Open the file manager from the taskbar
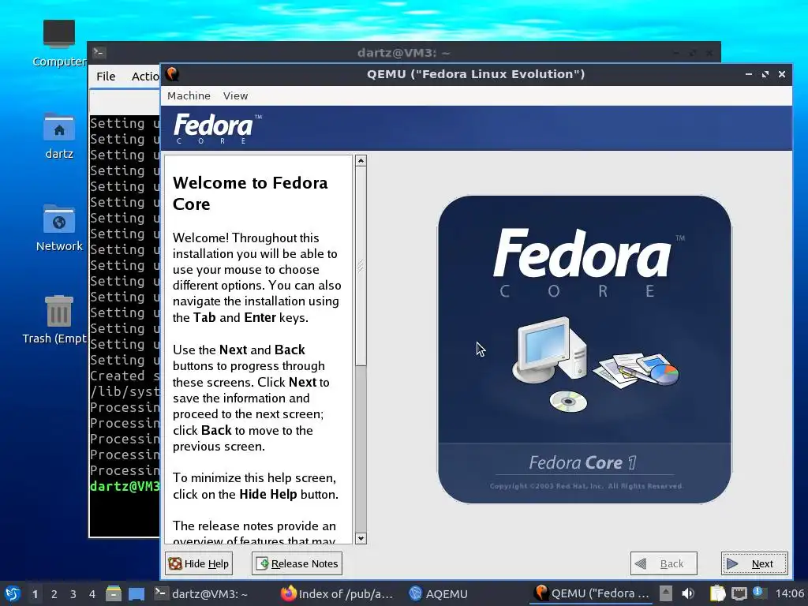Viewport: 808px width, 606px height. click(x=114, y=593)
